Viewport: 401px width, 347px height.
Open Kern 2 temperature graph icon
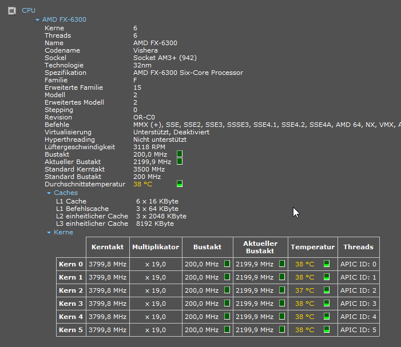[327, 290]
